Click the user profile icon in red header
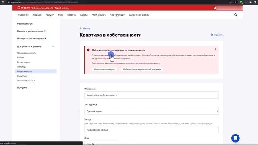Viewport: 258px width, 145px height. click(x=215, y=8)
